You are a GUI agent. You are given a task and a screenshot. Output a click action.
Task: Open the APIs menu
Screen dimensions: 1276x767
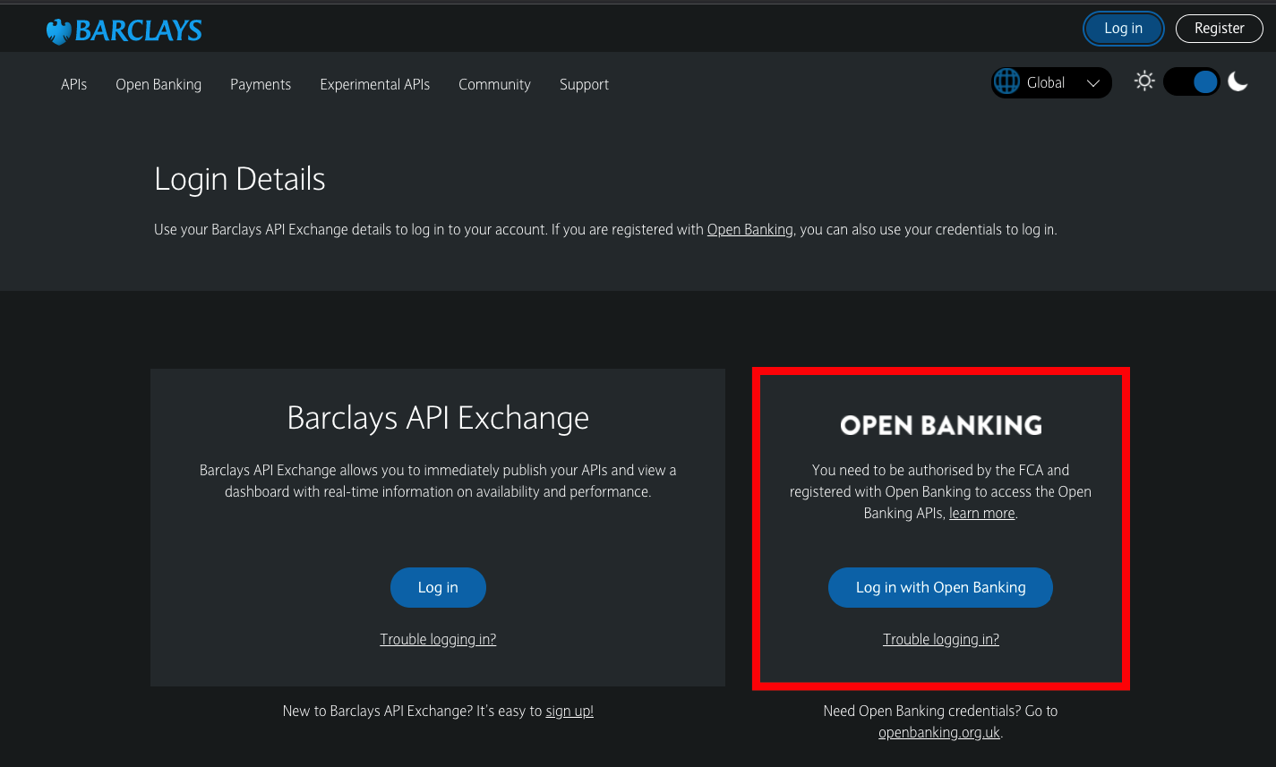pyautogui.click(x=74, y=84)
